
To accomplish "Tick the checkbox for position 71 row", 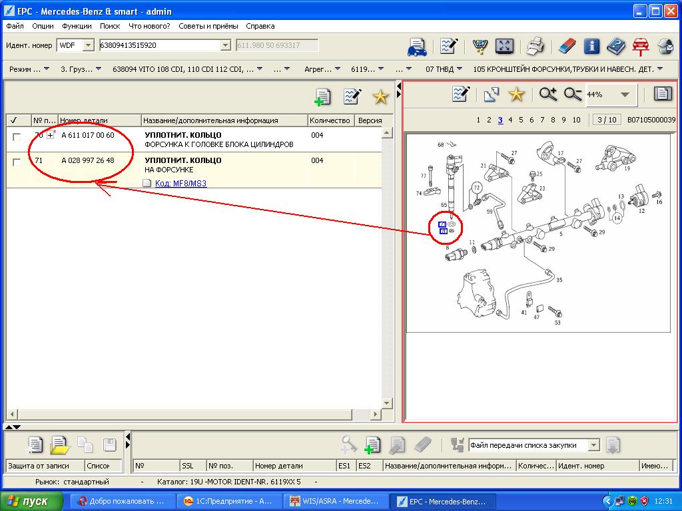I will coord(17,162).
